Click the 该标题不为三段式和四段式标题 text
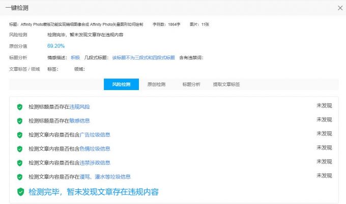The image size is (346, 204). pyautogui.click(x=143, y=57)
